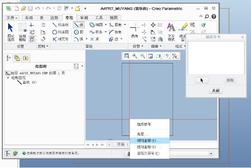The image size is (251, 168).
Task: Click the arrow select button in snap dialog
Action: [x=202, y=80]
